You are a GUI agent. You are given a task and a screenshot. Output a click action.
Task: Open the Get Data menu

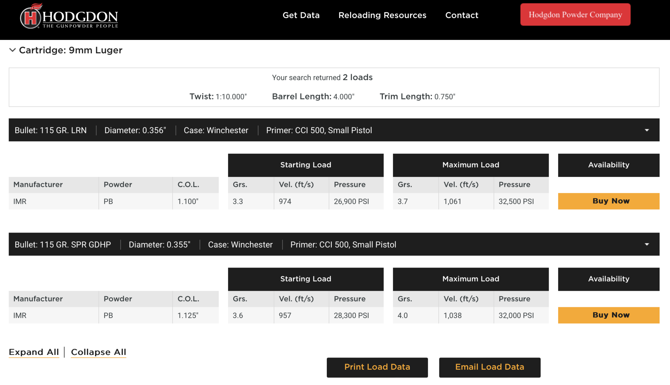click(x=301, y=15)
